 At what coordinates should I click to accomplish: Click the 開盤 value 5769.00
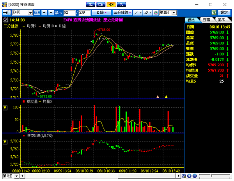click(217, 32)
